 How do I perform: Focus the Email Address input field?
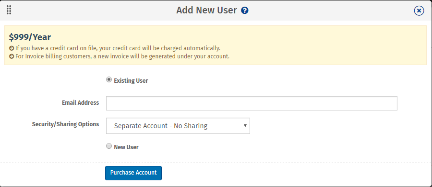pos(252,103)
